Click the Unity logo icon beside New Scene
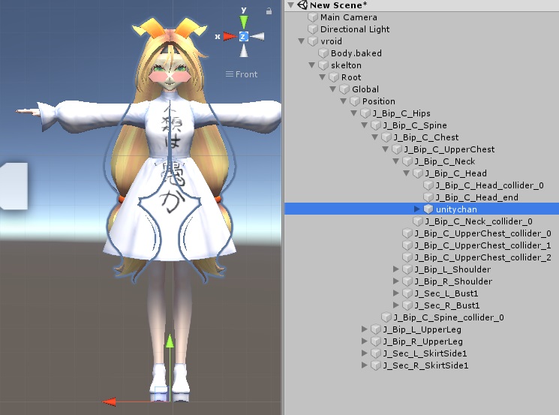The width and height of the screenshot is (559, 415). pyautogui.click(x=302, y=5)
